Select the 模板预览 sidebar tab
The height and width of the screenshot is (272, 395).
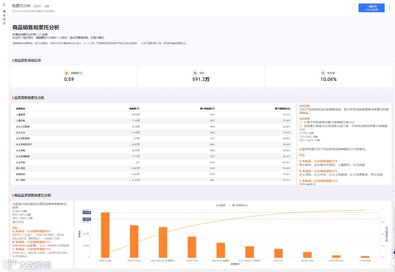4,18
